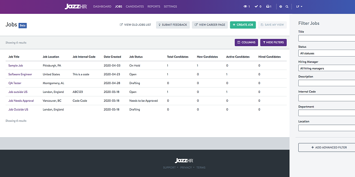The width and height of the screenshot is (355, 177).
Task: Click in the Description filter field
Action: pos(327,83)
